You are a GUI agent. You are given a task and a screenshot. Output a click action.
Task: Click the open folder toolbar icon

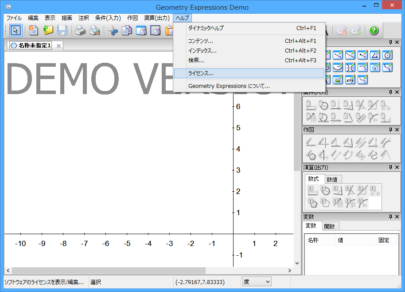click(x=48, y=30)
